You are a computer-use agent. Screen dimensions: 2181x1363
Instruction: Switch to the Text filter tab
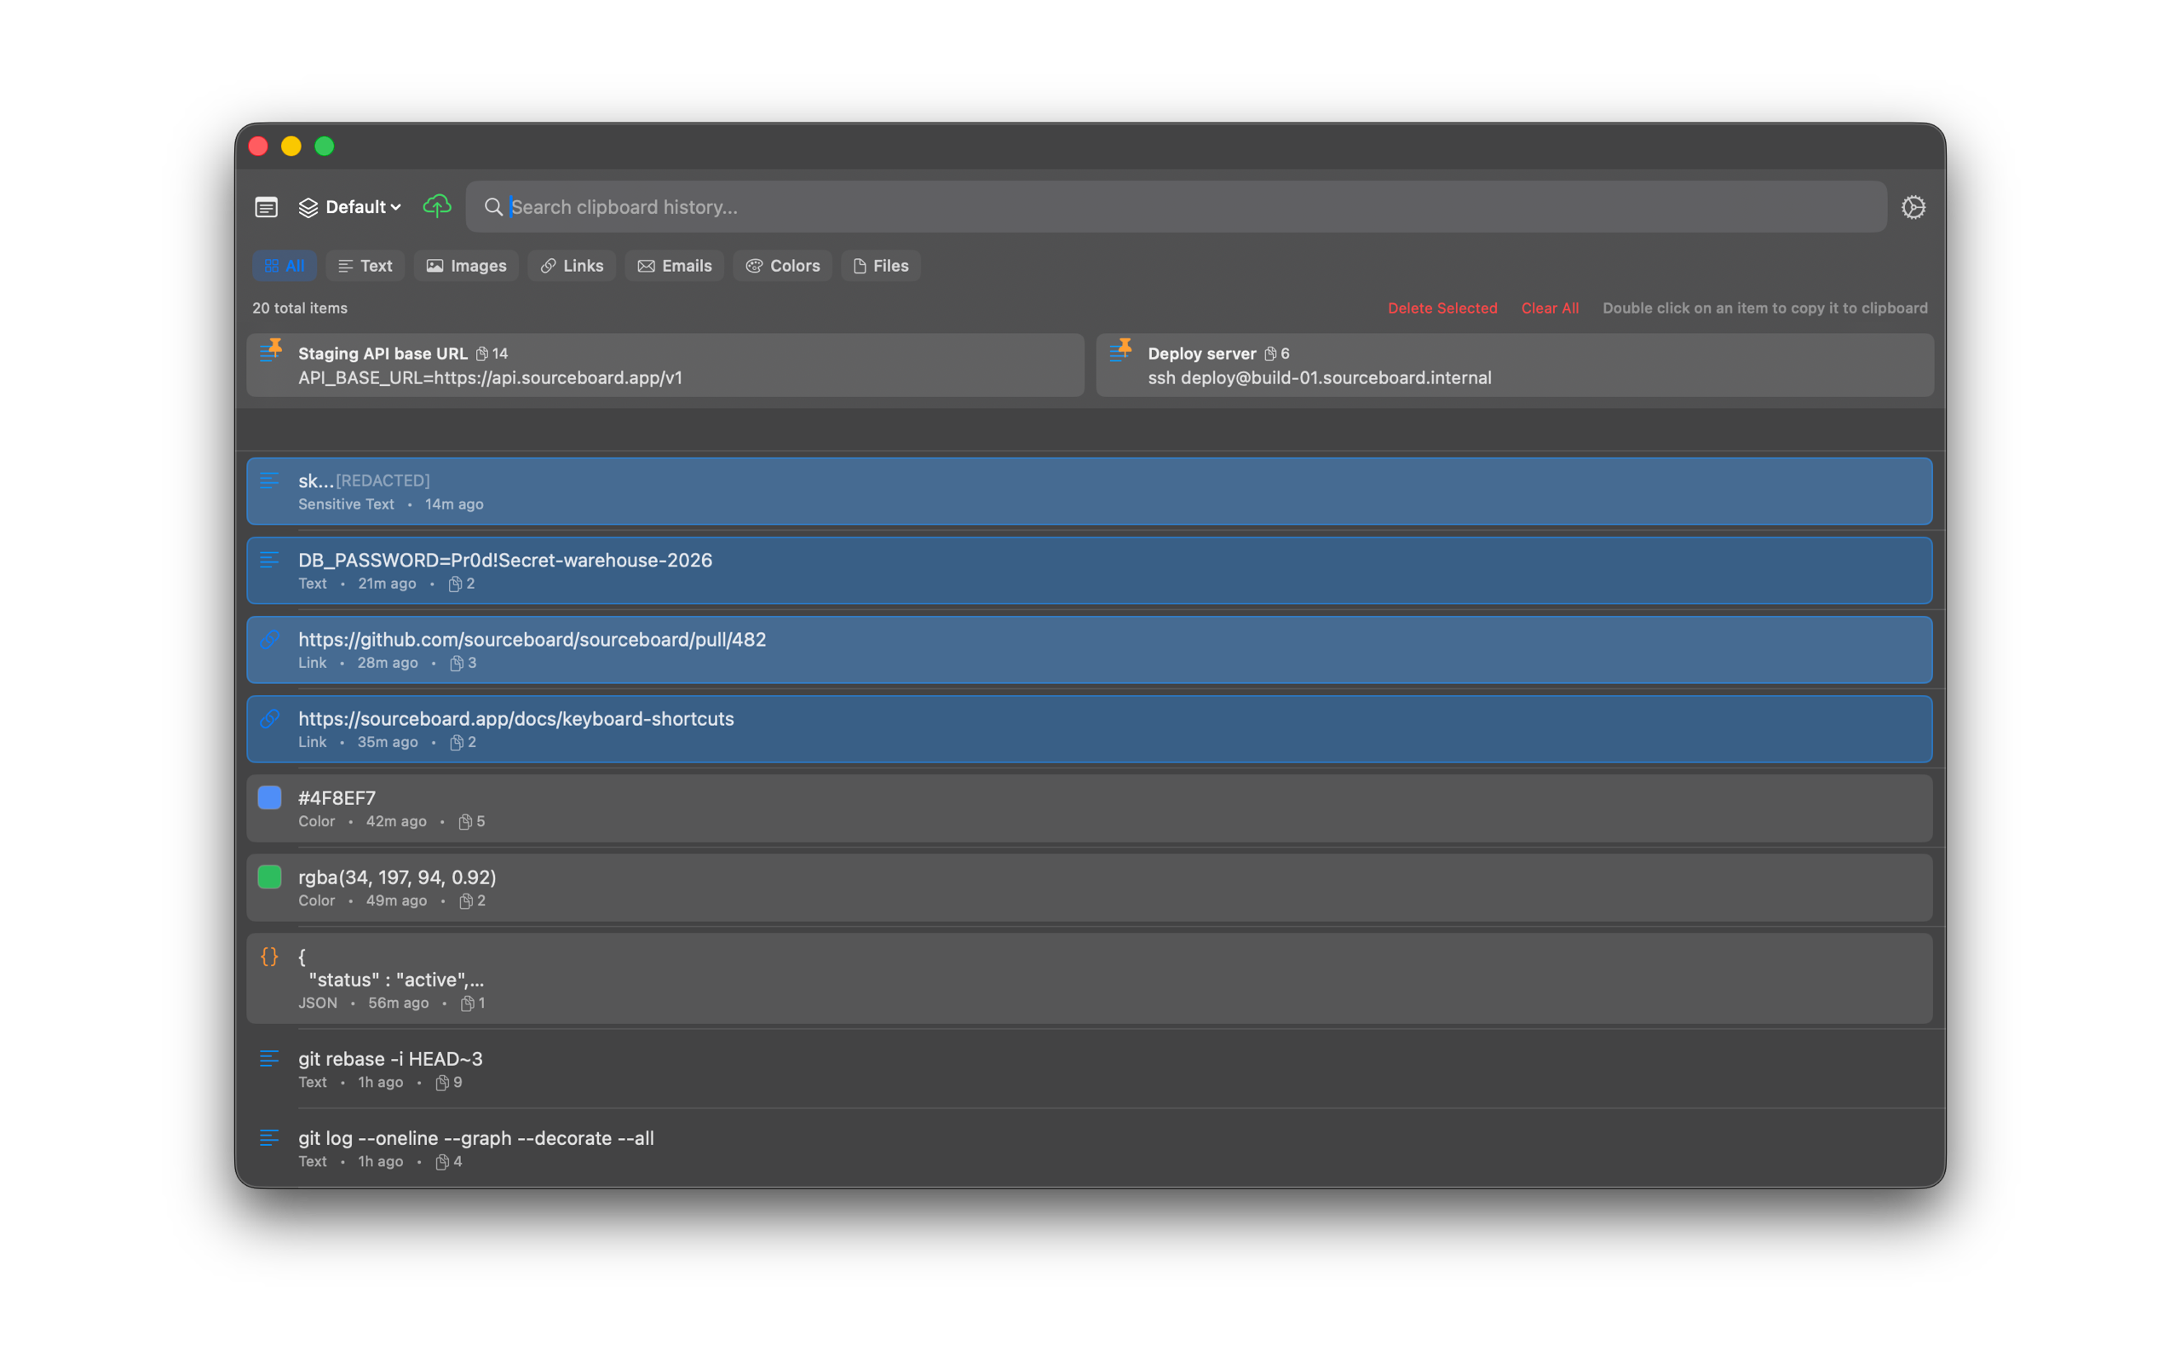(365, 266)
